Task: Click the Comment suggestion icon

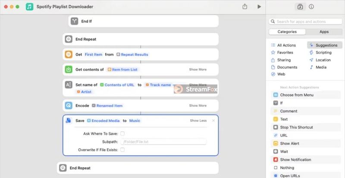Action: 276,111
